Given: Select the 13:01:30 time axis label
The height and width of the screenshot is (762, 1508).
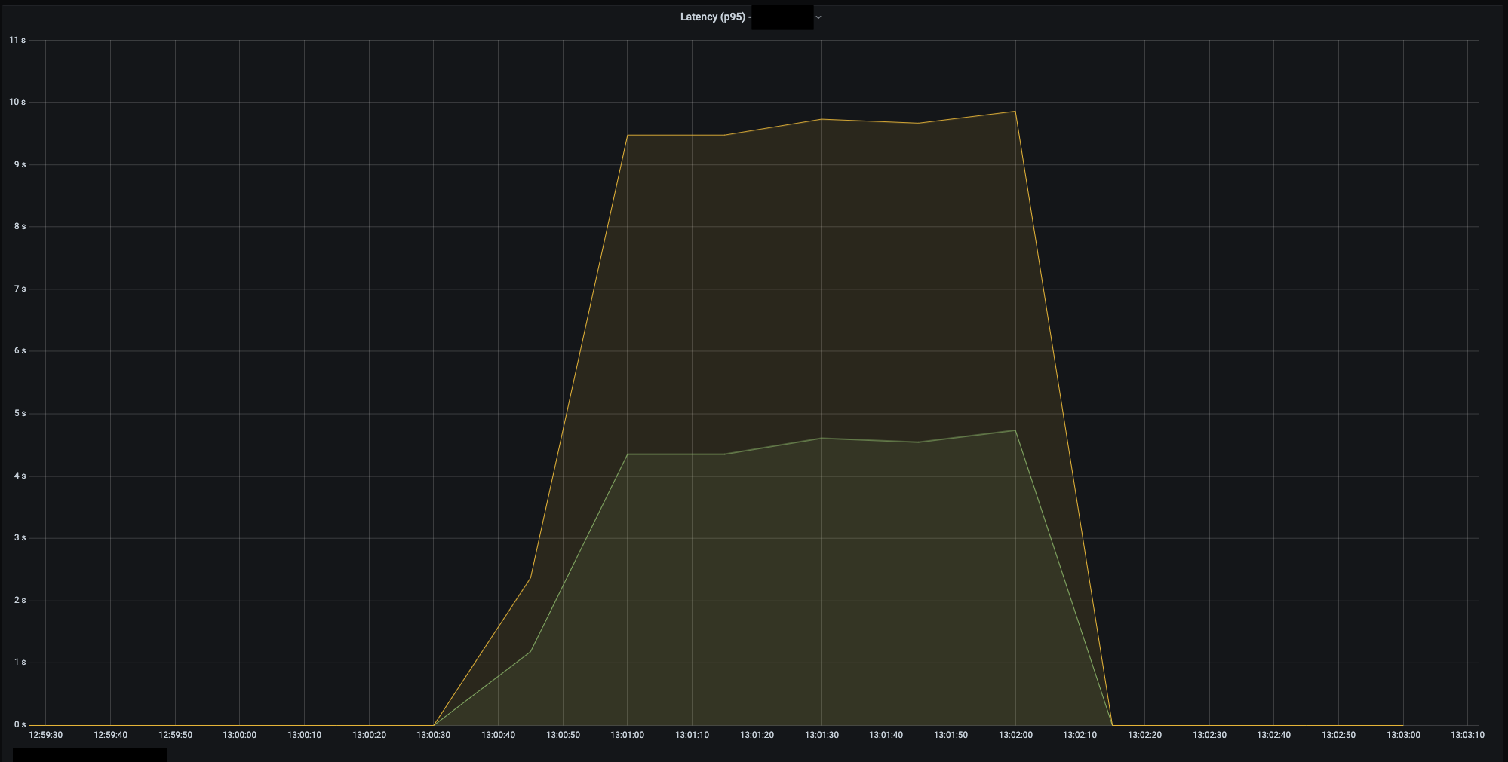Looking at the screenshot, I should click(x=822, y=735).
